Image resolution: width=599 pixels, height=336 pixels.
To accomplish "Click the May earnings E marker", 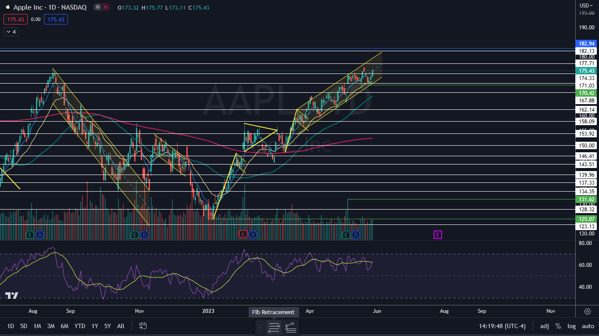I will pyautogui.click(x=346, y=234).
